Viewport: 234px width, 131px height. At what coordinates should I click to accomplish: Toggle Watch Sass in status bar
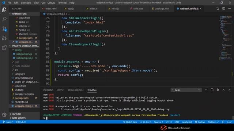coord(130,122)
